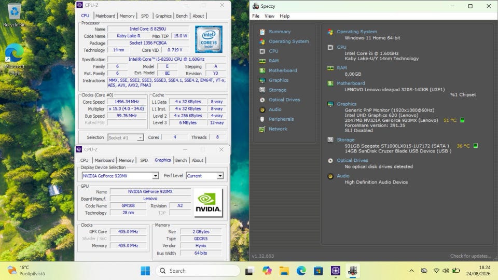Open the Optical Drives heading link in summary
498x280 pixels.
click(353, 161)
